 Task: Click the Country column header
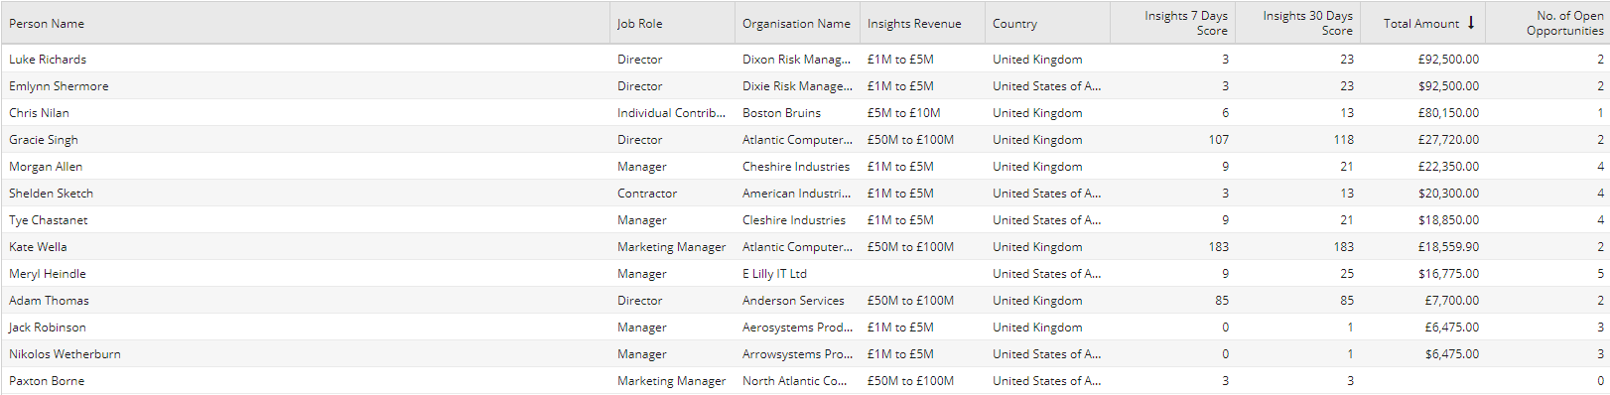click(x=1014, y=23)
